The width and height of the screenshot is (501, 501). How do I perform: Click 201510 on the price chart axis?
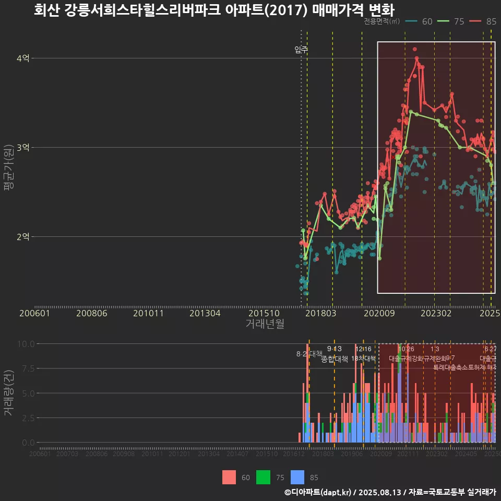tap(264, 313)
